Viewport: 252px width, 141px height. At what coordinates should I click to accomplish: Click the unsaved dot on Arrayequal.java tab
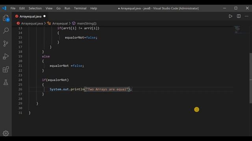[44, 16]
